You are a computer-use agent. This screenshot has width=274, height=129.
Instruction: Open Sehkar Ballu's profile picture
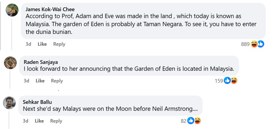(x=9, y=103)
